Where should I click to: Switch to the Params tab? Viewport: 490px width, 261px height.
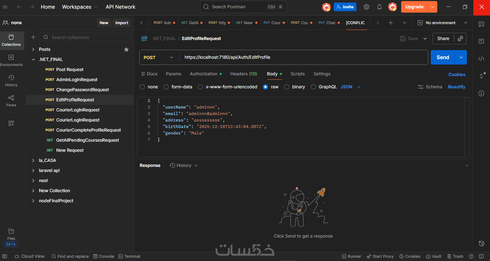(x=174, y=74)
